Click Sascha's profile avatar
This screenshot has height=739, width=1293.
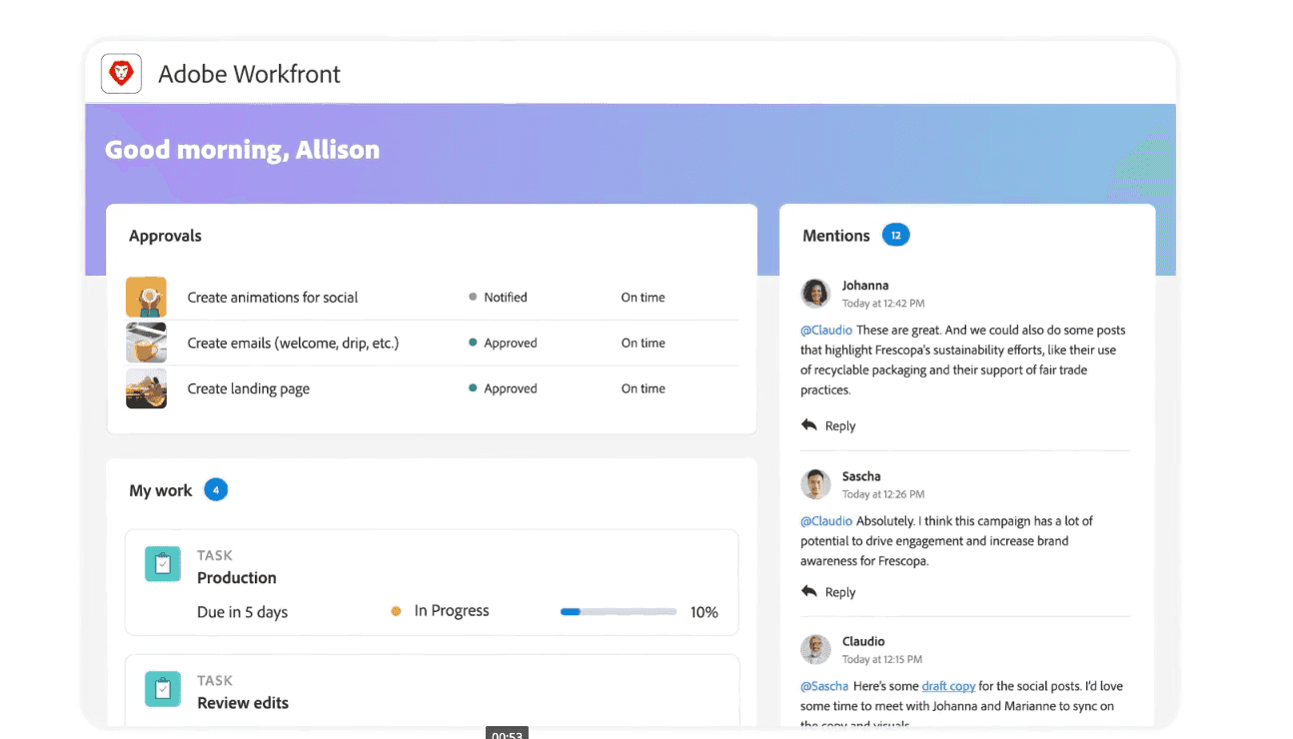[x=814, y=483]
